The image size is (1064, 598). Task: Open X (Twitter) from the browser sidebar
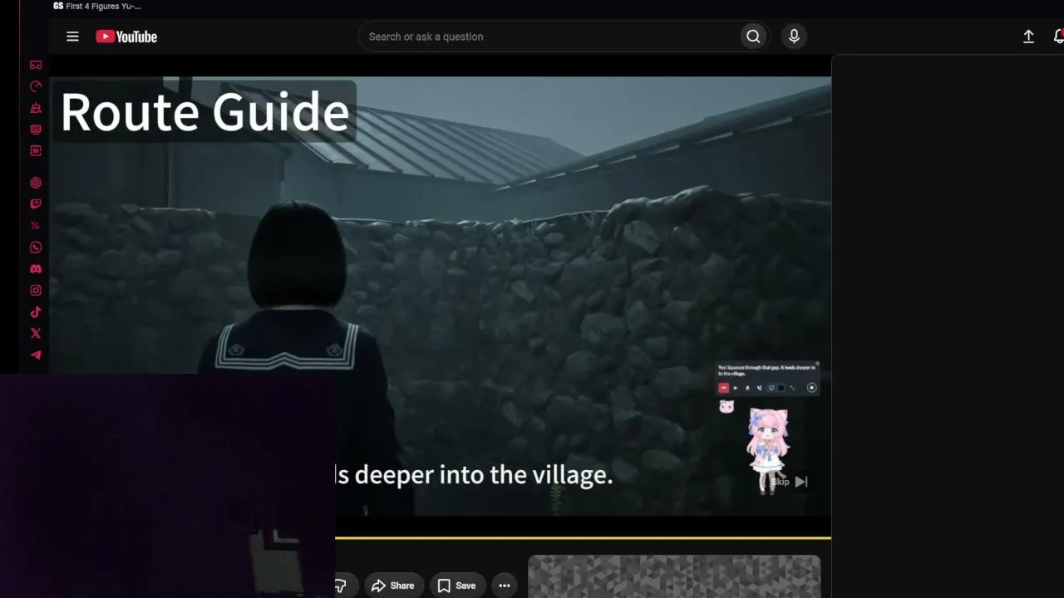click(36, 334)
